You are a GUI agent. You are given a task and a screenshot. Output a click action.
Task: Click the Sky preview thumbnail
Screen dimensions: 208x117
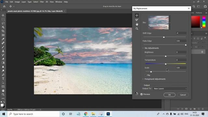(159, 22)
